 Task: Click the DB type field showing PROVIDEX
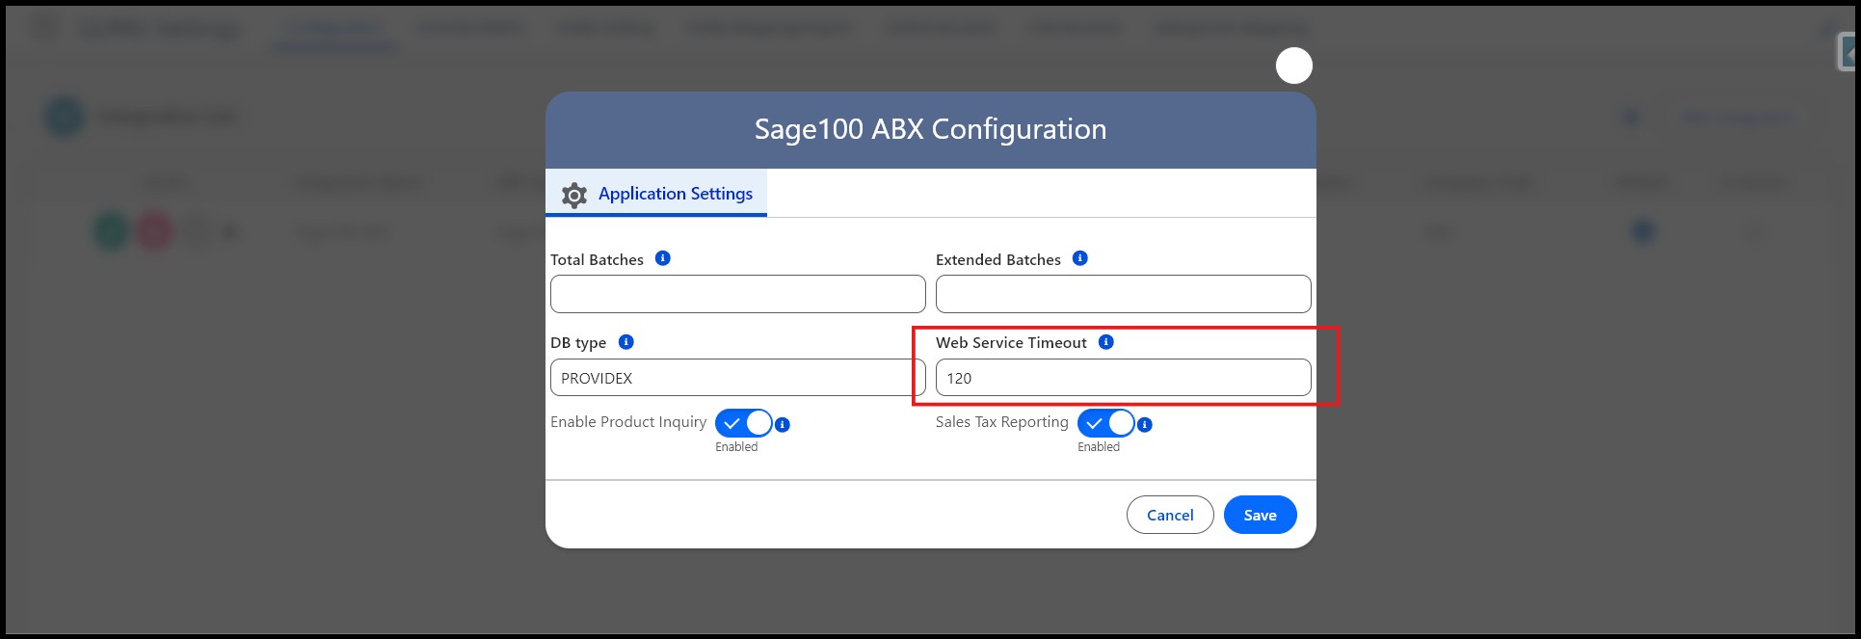[x=737, y=378]
